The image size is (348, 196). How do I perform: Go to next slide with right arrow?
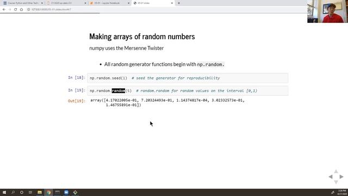(x=341, y=177)
